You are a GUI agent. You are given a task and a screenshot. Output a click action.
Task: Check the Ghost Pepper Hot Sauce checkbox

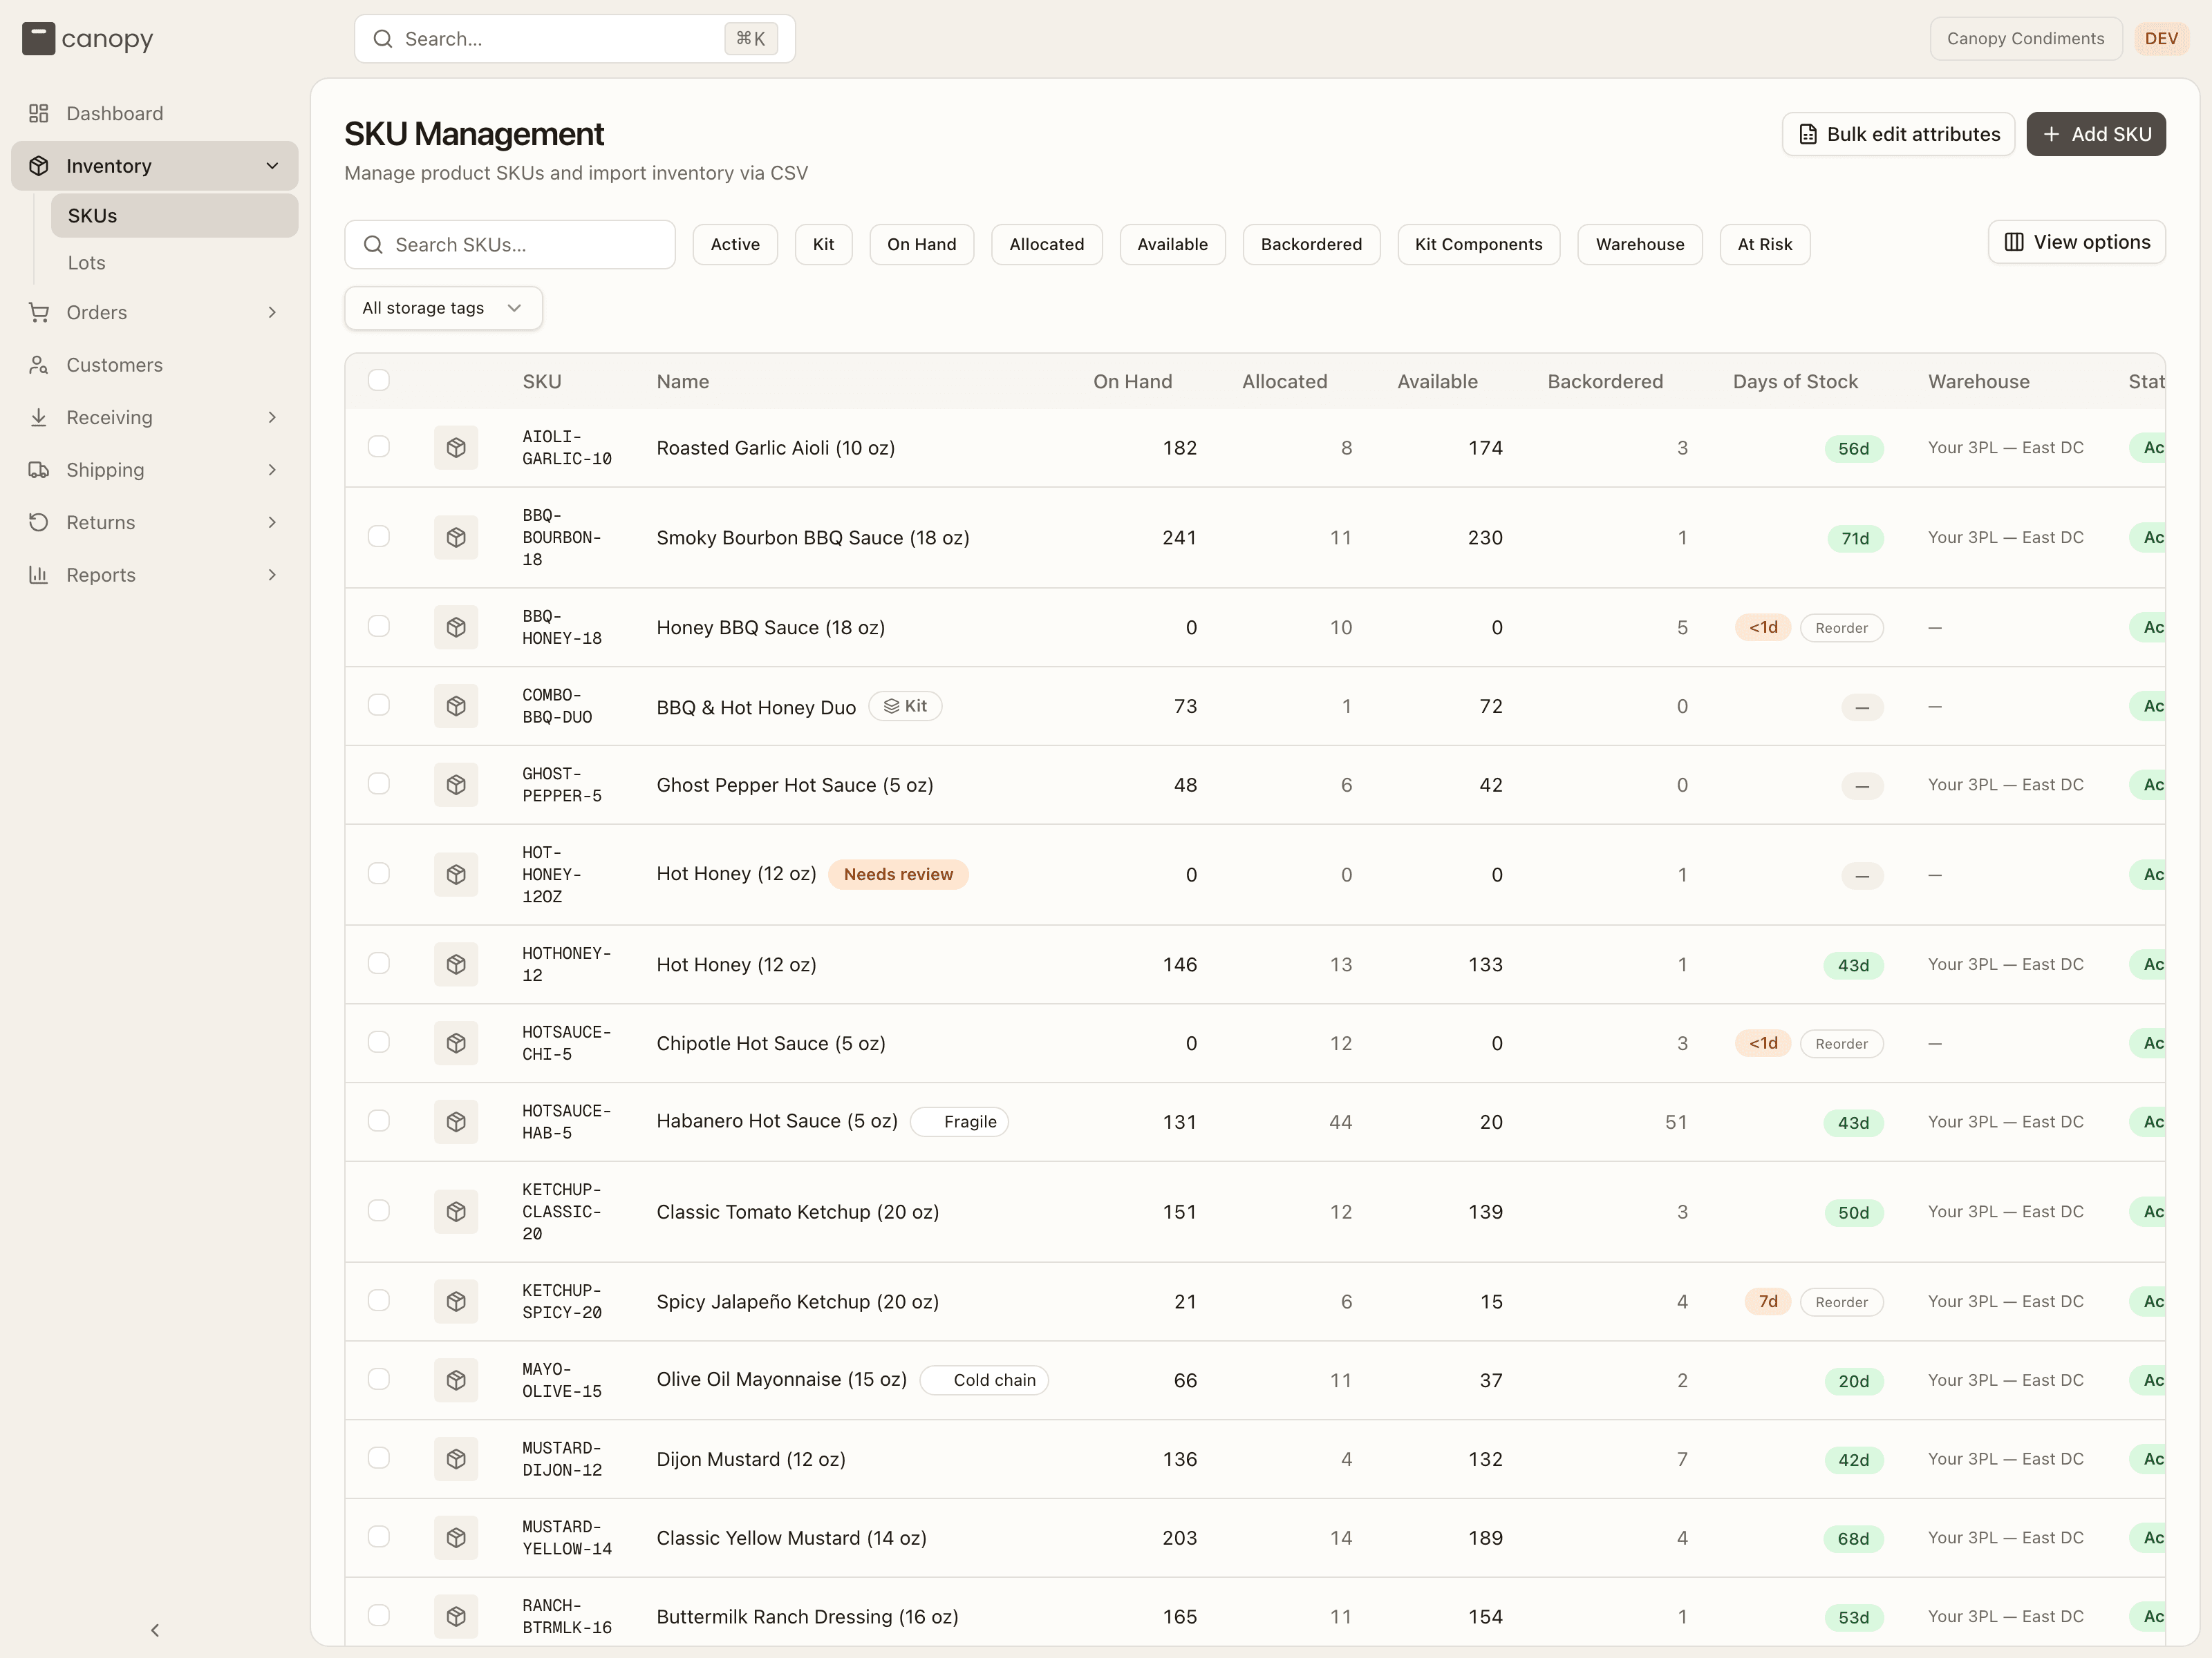pos(379,783)
